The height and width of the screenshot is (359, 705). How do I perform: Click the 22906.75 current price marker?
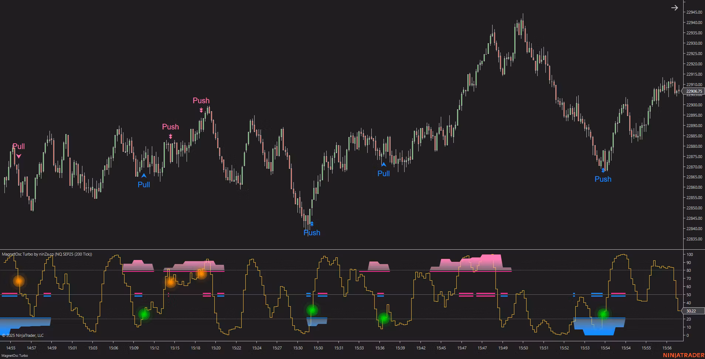694,91
